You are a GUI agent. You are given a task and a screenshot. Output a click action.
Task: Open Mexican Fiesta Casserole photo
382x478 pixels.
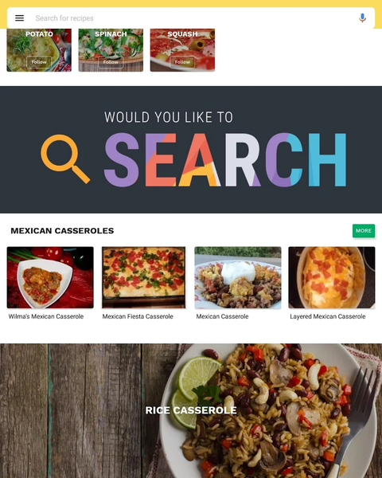(x=144, y=277)
